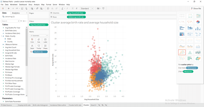
Task: Select the pie chart in Show Me
Action: point(198,22)
